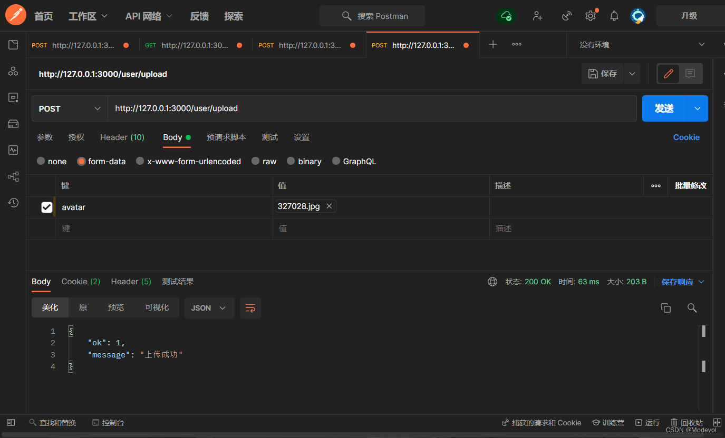
Task: Open the response Cookie (2) tab
Action: [x=81, y=282]
